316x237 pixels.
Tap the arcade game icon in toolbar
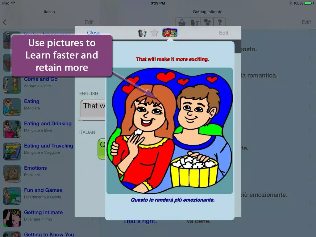194,22
